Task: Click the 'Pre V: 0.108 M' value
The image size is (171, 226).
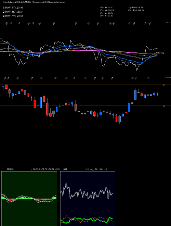Action: 136,10
